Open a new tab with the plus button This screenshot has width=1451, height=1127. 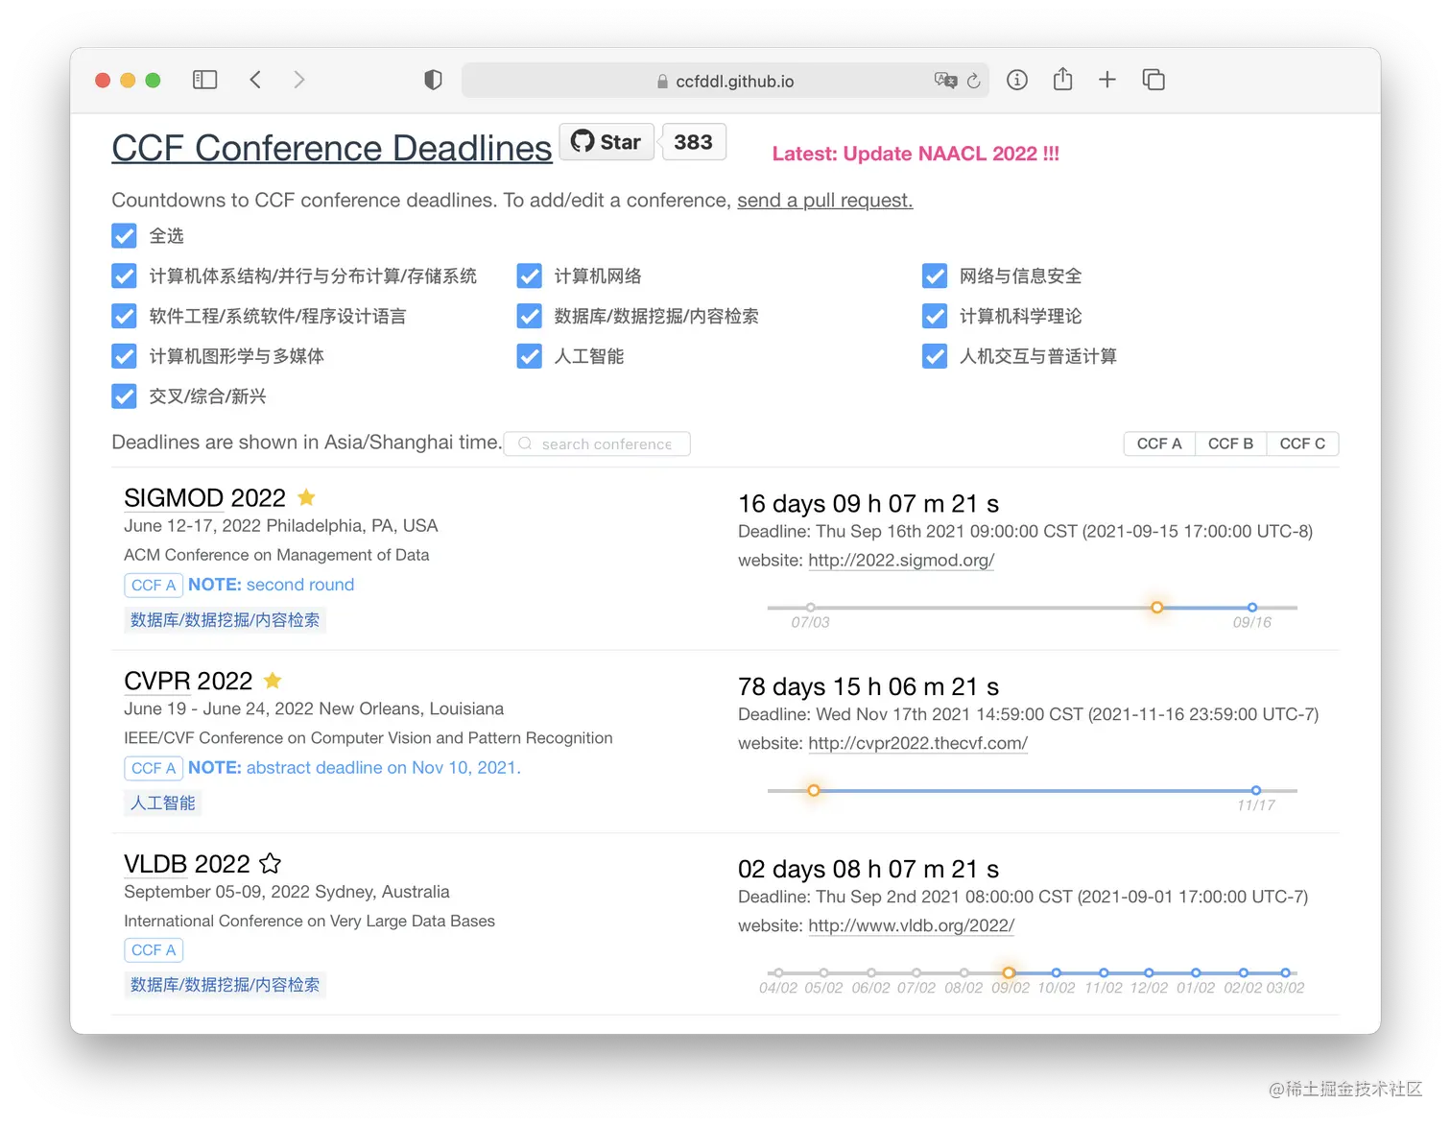(1106, 80)
